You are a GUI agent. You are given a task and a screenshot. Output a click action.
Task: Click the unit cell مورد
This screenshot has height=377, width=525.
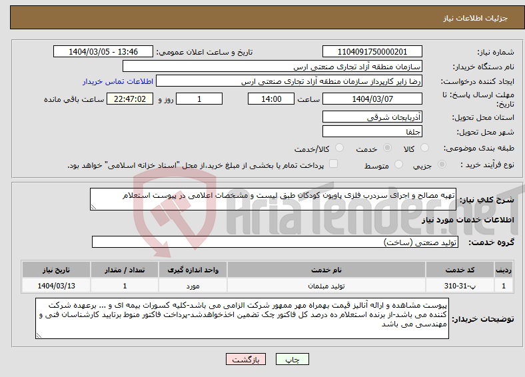click(193, 286)
